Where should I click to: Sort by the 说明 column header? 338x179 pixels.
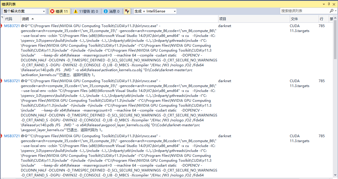tap(25, 19)
